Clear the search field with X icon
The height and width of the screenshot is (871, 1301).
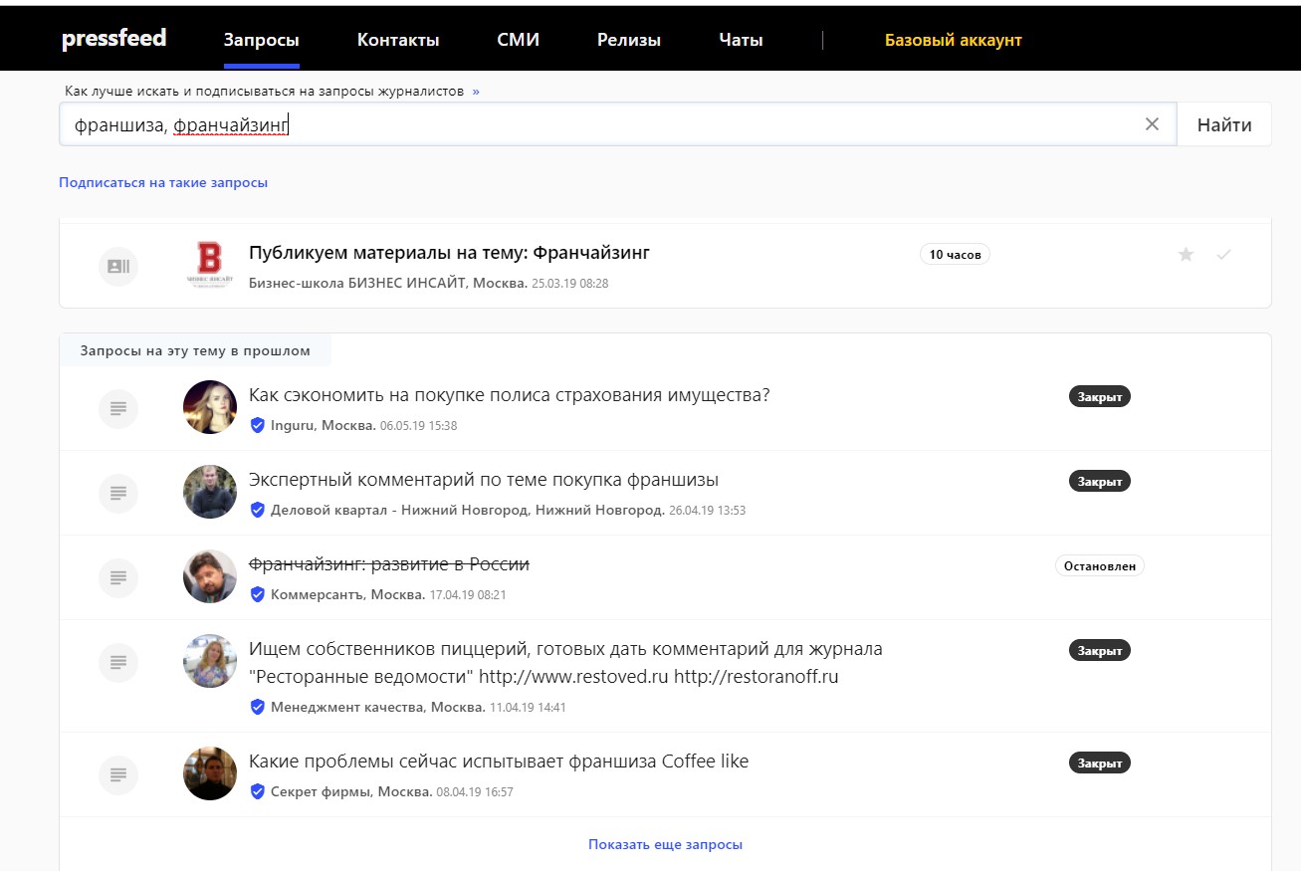point(1152,124)
